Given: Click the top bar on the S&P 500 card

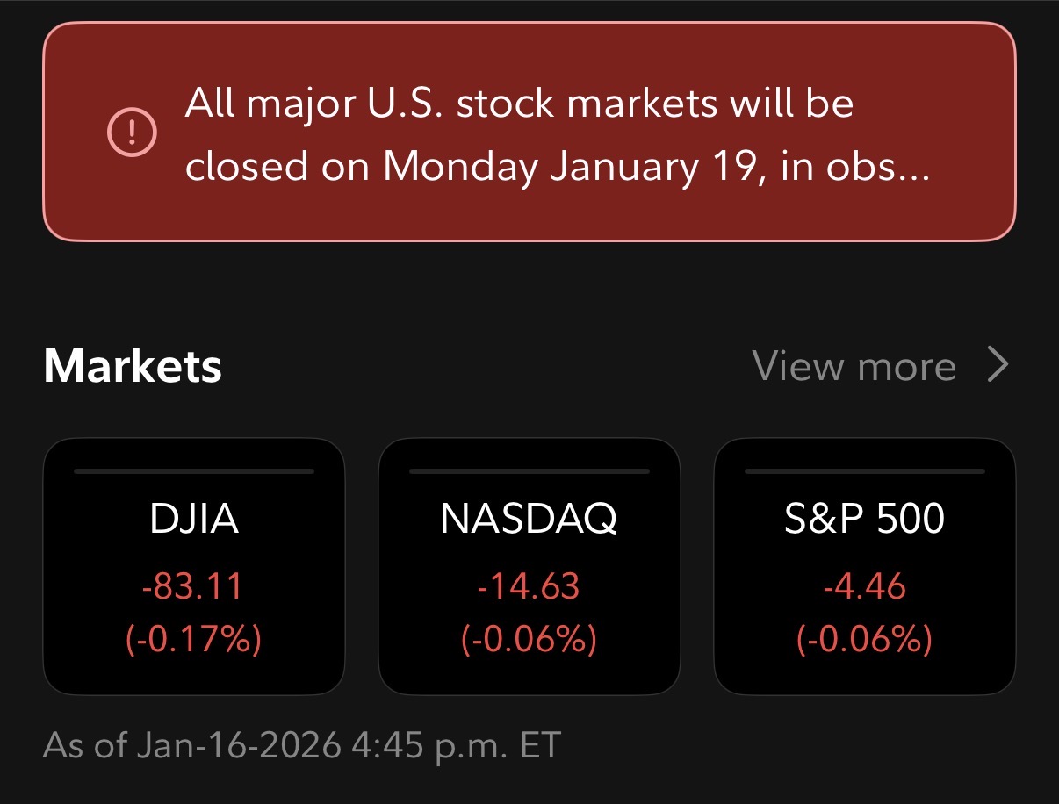Looking at the screenshot, I should pos(865,471).
